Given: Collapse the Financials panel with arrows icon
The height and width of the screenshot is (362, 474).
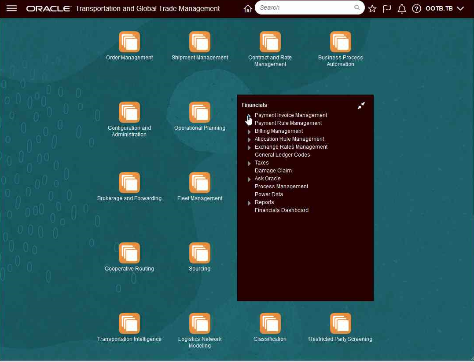Looking at the screenshot, I should tap(361, 106).
